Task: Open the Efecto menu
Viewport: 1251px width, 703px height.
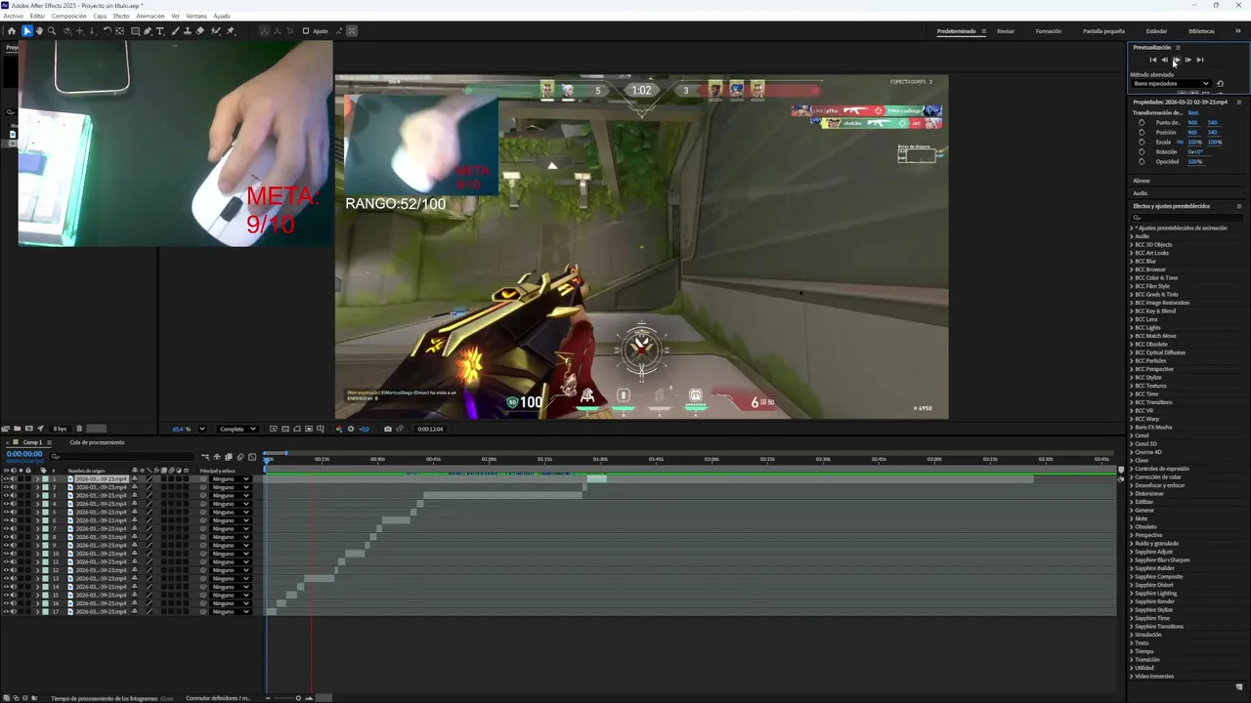Action: click(x=120, y=16)
